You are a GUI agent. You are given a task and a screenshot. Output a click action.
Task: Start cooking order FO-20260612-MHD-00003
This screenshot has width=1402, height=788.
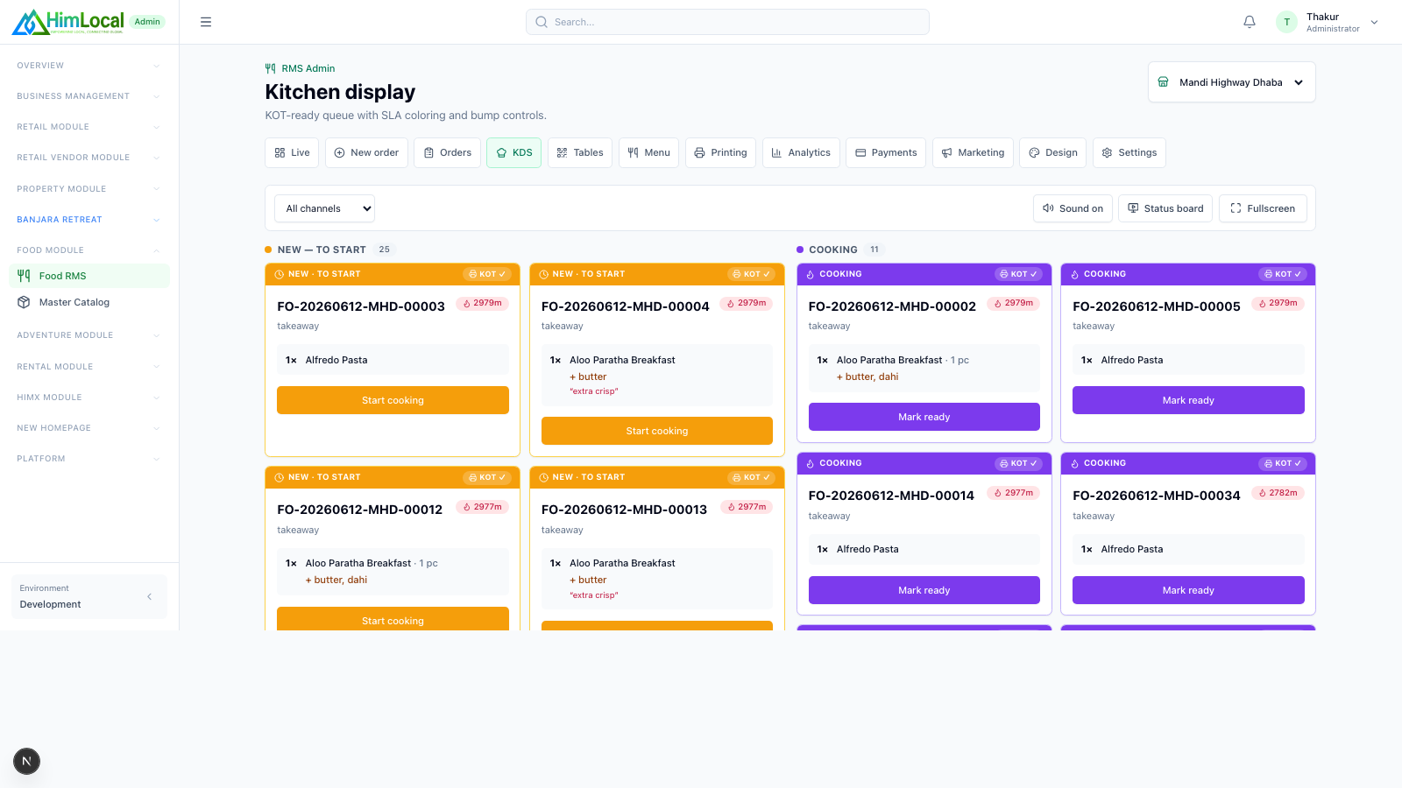pos(393,400)
